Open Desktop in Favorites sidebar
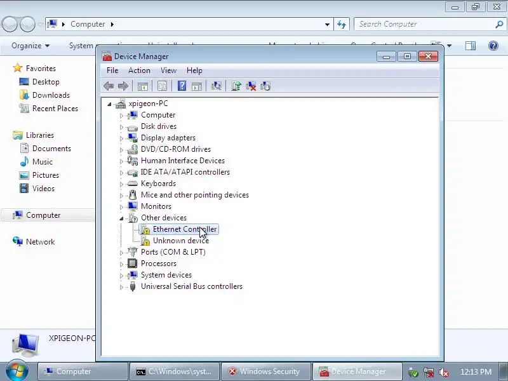The image size is (508, 381). (46, 82)
